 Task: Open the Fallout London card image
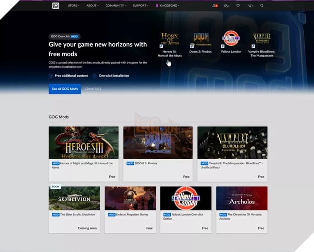click(x=186, y=198)
